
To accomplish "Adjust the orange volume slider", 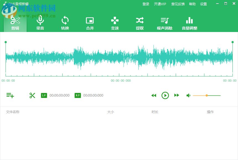I will click(x=207, y=95).
